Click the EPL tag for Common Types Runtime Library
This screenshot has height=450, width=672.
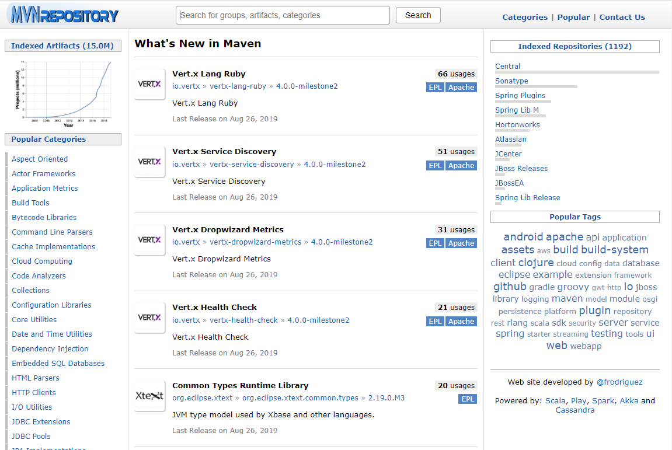(468, 399)
